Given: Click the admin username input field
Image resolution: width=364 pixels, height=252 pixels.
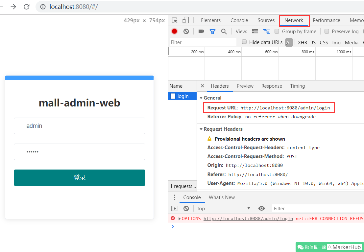Looking at the screenshot, I should 79,126.
